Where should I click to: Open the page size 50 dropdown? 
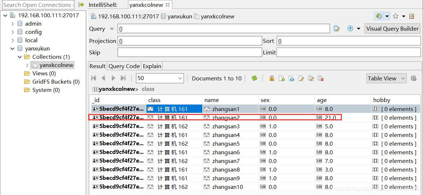[160, 78]
